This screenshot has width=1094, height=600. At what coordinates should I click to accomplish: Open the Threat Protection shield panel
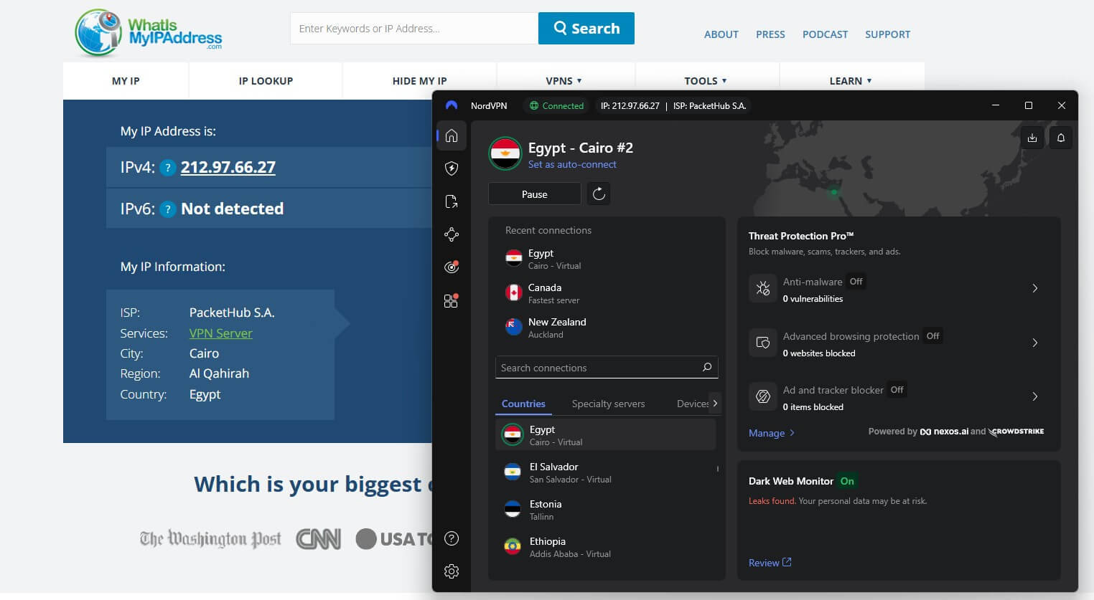click(451, 168)
